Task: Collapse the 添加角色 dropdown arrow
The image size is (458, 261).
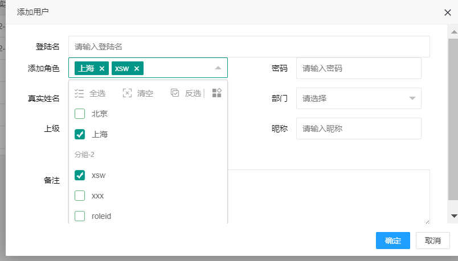Action: click(218, 68)
